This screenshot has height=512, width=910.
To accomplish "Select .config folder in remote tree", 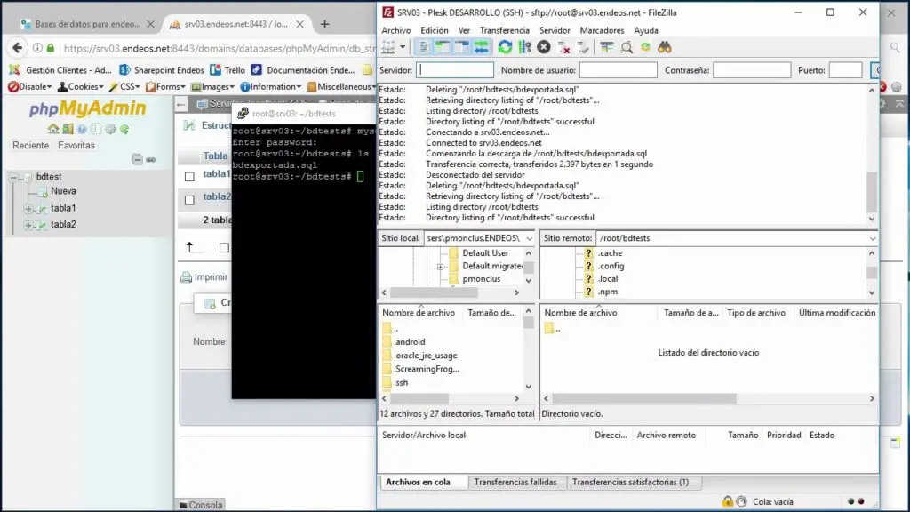I will (611, 266).
